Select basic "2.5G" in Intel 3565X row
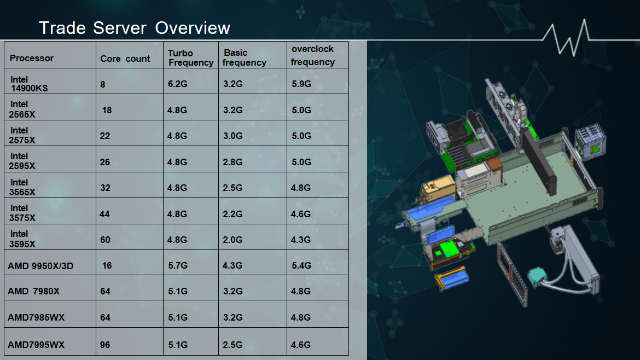This screenshot has height=360, width=640. [232, 187]
